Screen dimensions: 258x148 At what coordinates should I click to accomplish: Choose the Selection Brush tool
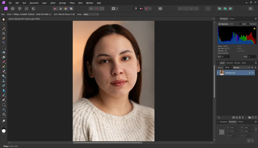(4, 38)
